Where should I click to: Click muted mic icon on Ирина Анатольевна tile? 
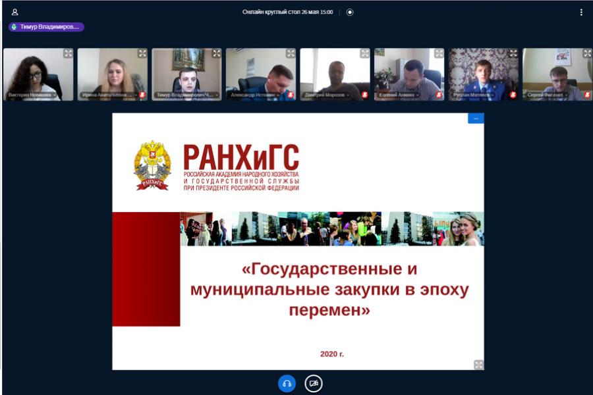[x=142, y=95]
